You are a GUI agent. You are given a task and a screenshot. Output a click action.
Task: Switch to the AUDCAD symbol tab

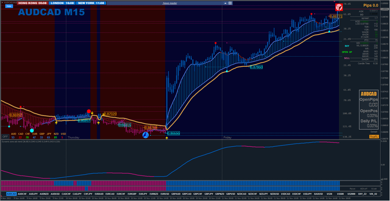click(11, 194)
